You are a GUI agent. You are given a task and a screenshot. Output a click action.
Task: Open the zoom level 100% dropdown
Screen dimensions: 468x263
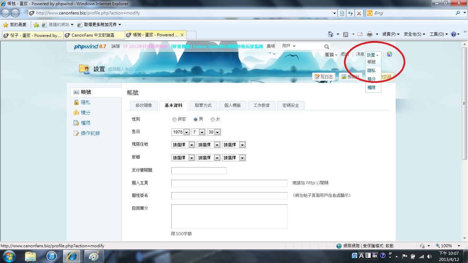click(x=459, y=246)
